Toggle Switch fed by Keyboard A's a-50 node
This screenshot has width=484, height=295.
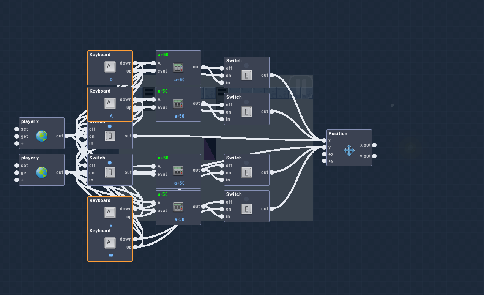247,112
